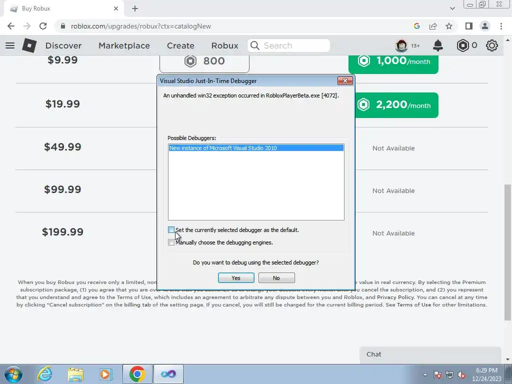Click the muted volume icon
Viewport: 512px width, 384px height.
pos(461,374)
